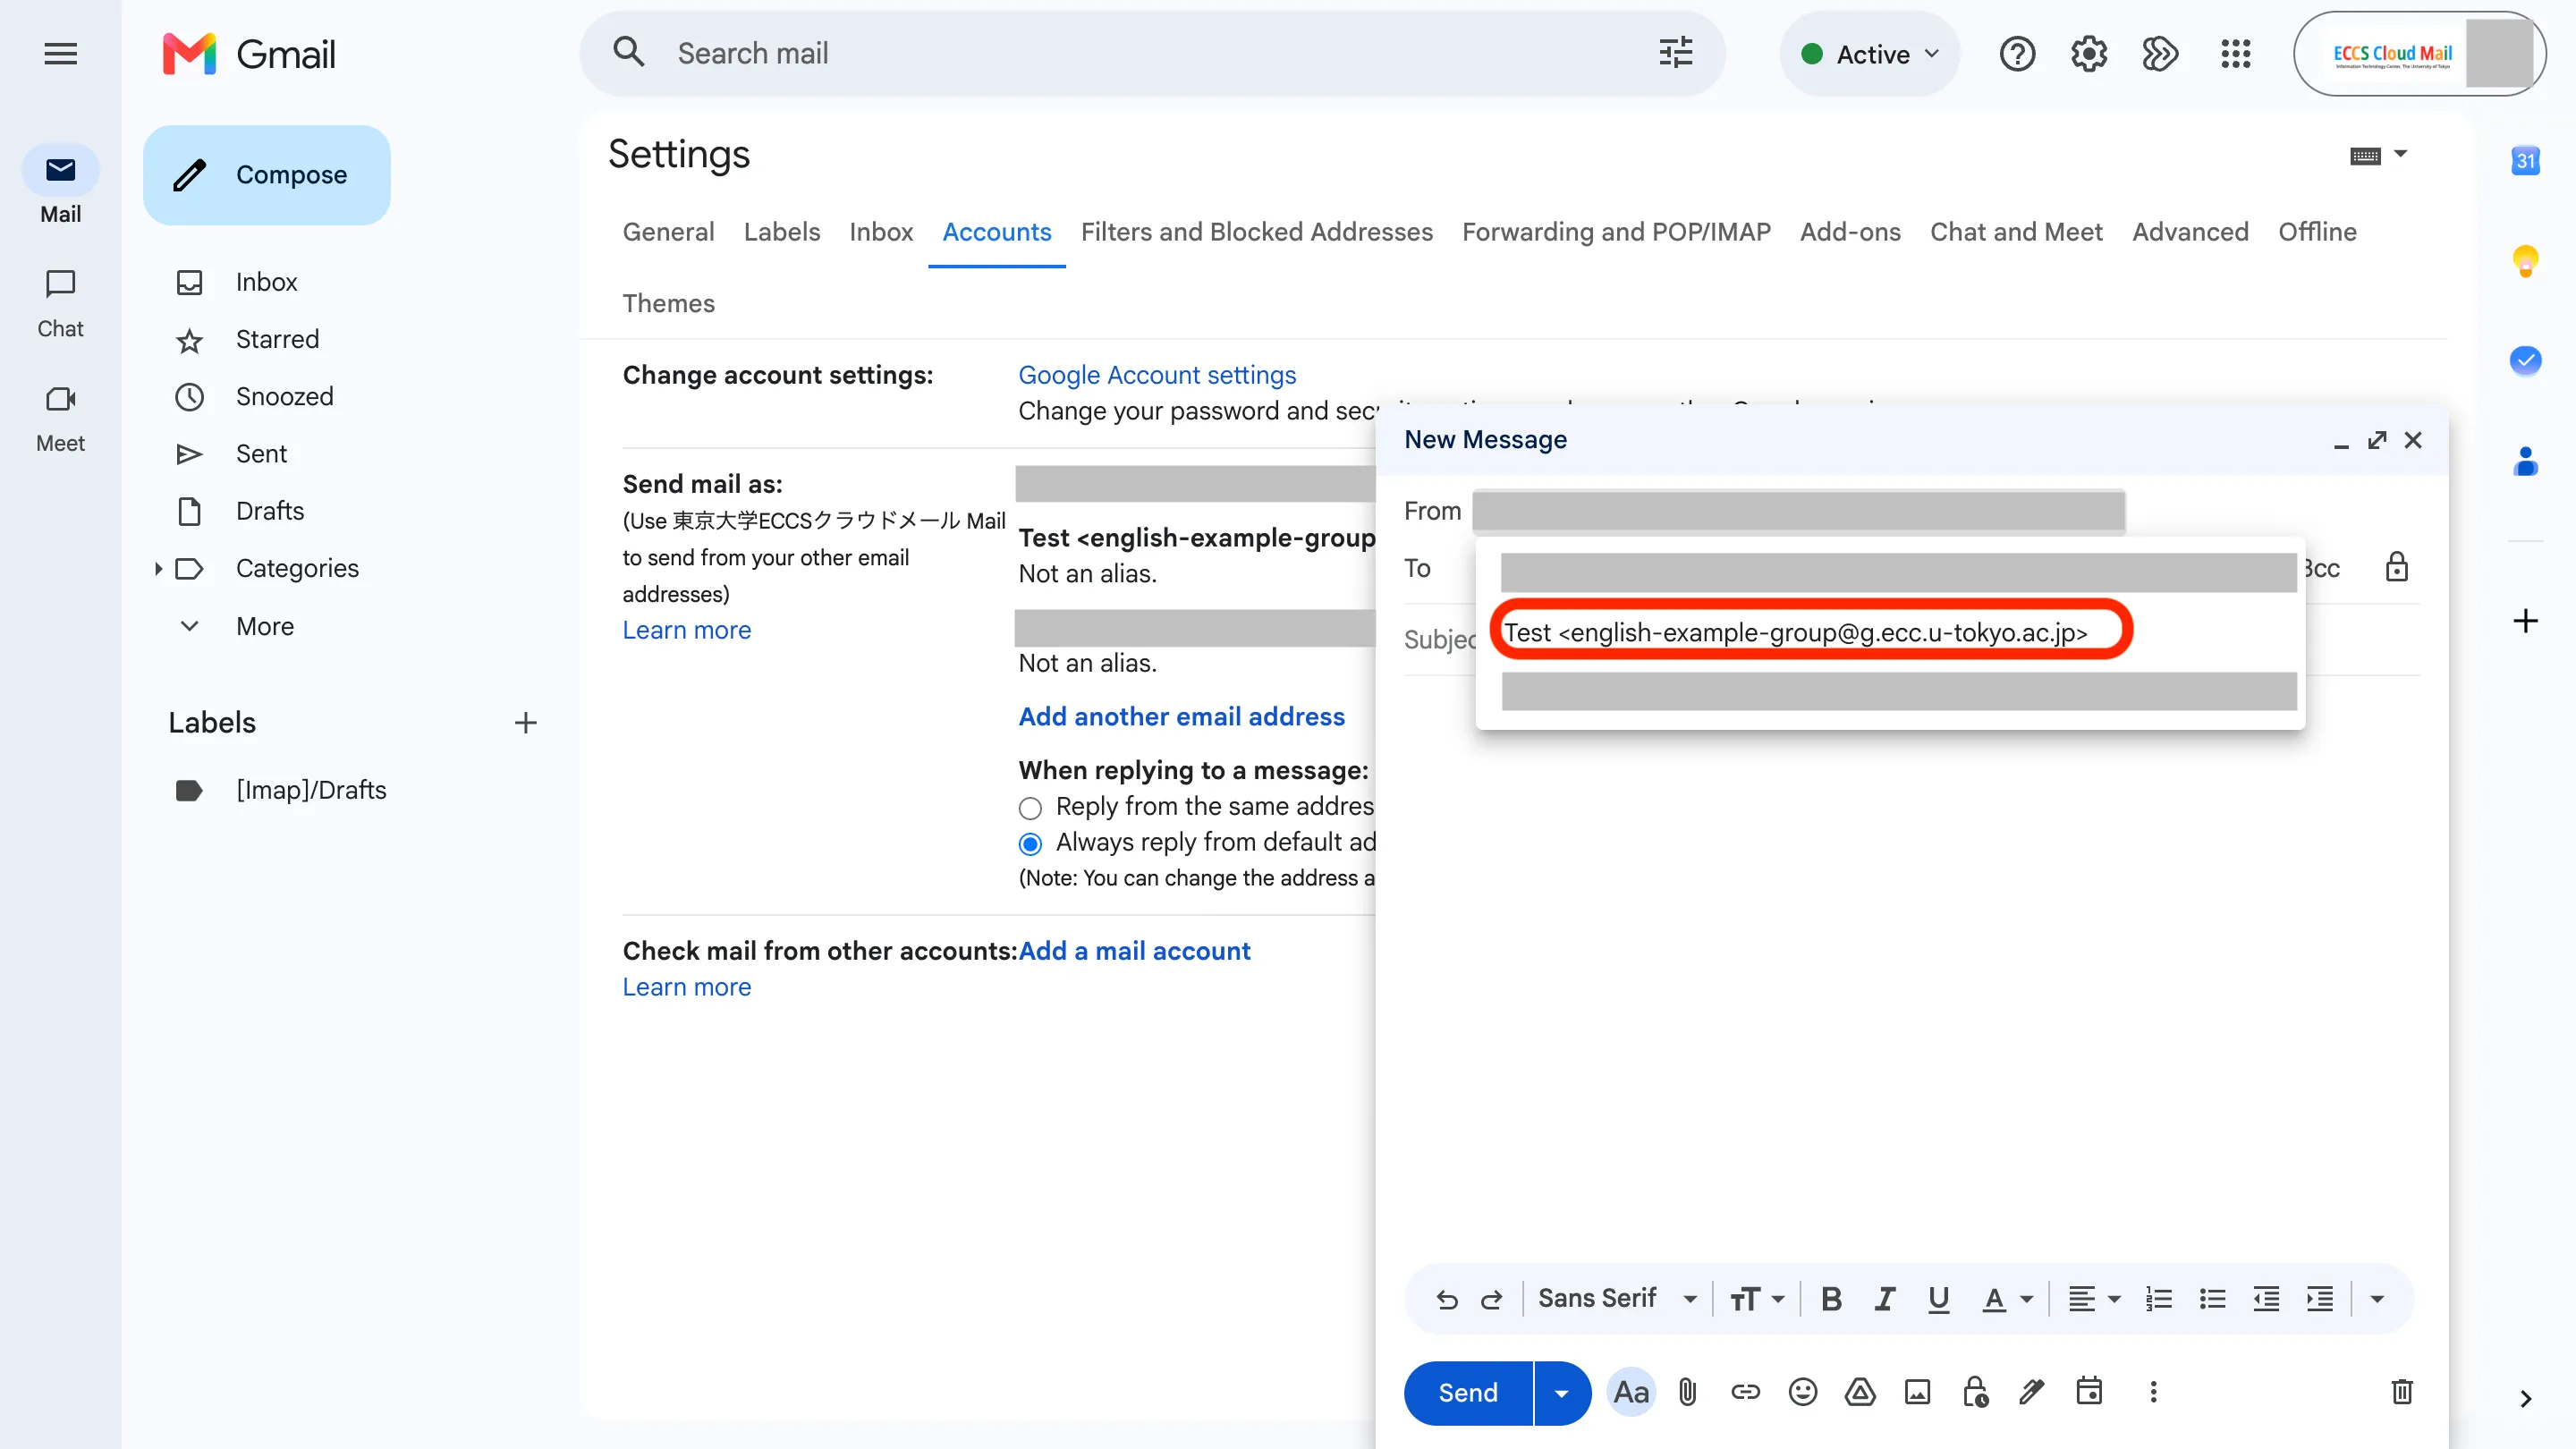Insert files using the Google Drive icon
Image resolution: width=2576 pixels, height=1449 pixels.
point(1859,1392)
